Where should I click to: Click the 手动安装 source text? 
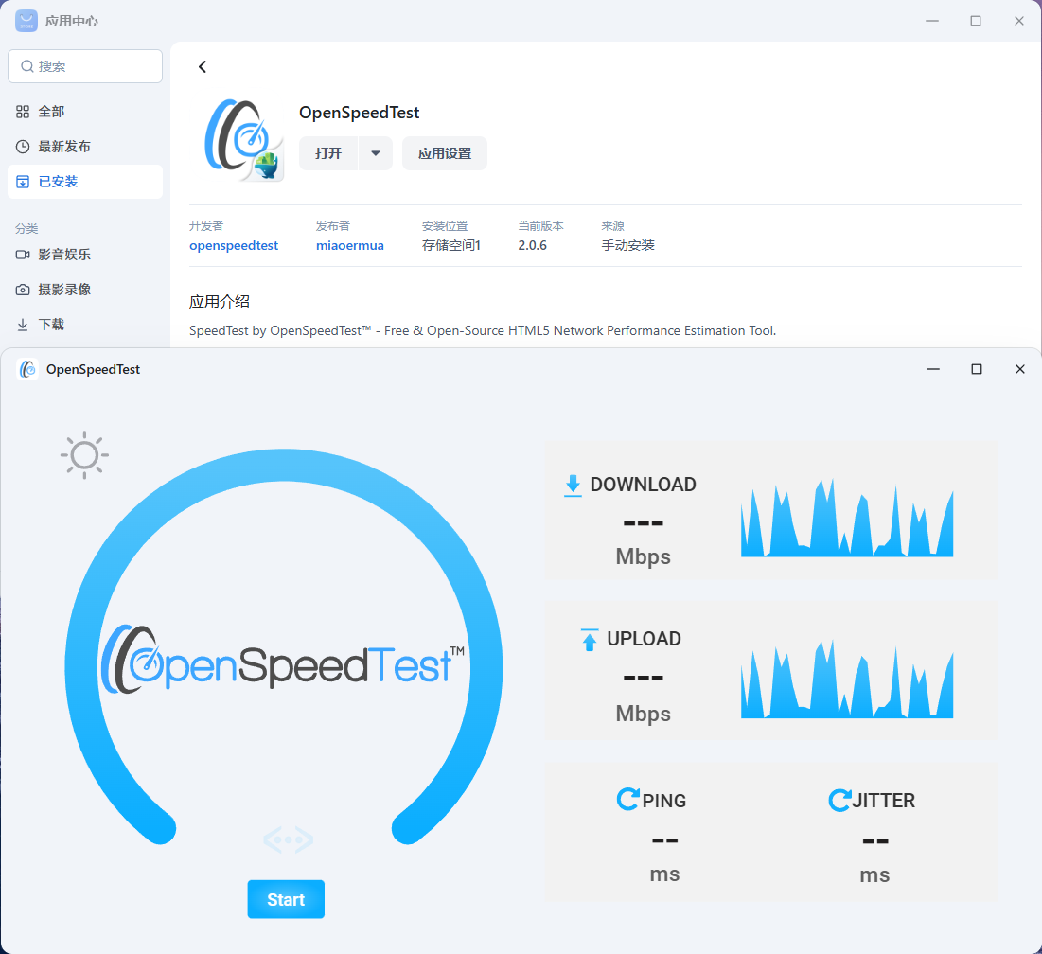pyautogui.click(x=628, y=245)
